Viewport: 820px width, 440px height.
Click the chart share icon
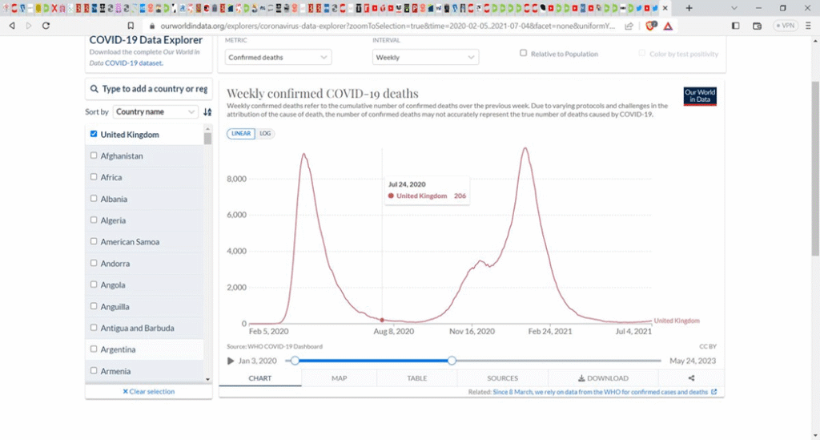[x=691, y=377]
